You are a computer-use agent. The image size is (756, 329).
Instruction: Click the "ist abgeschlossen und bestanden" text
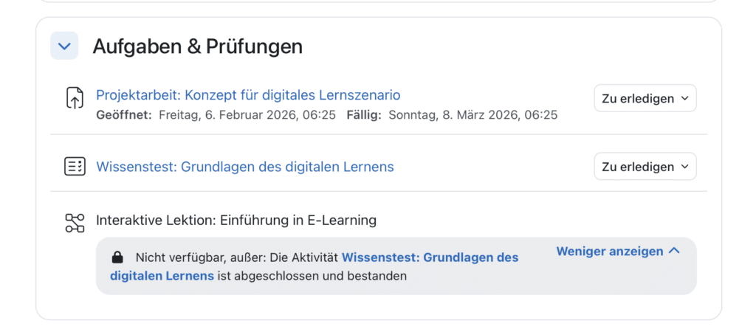coord(312,276)
